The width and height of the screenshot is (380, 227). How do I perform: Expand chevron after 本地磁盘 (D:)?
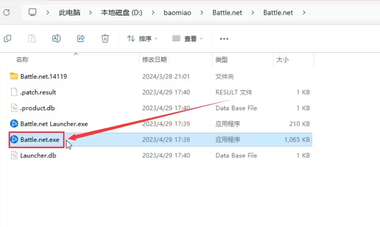[153, 12]
